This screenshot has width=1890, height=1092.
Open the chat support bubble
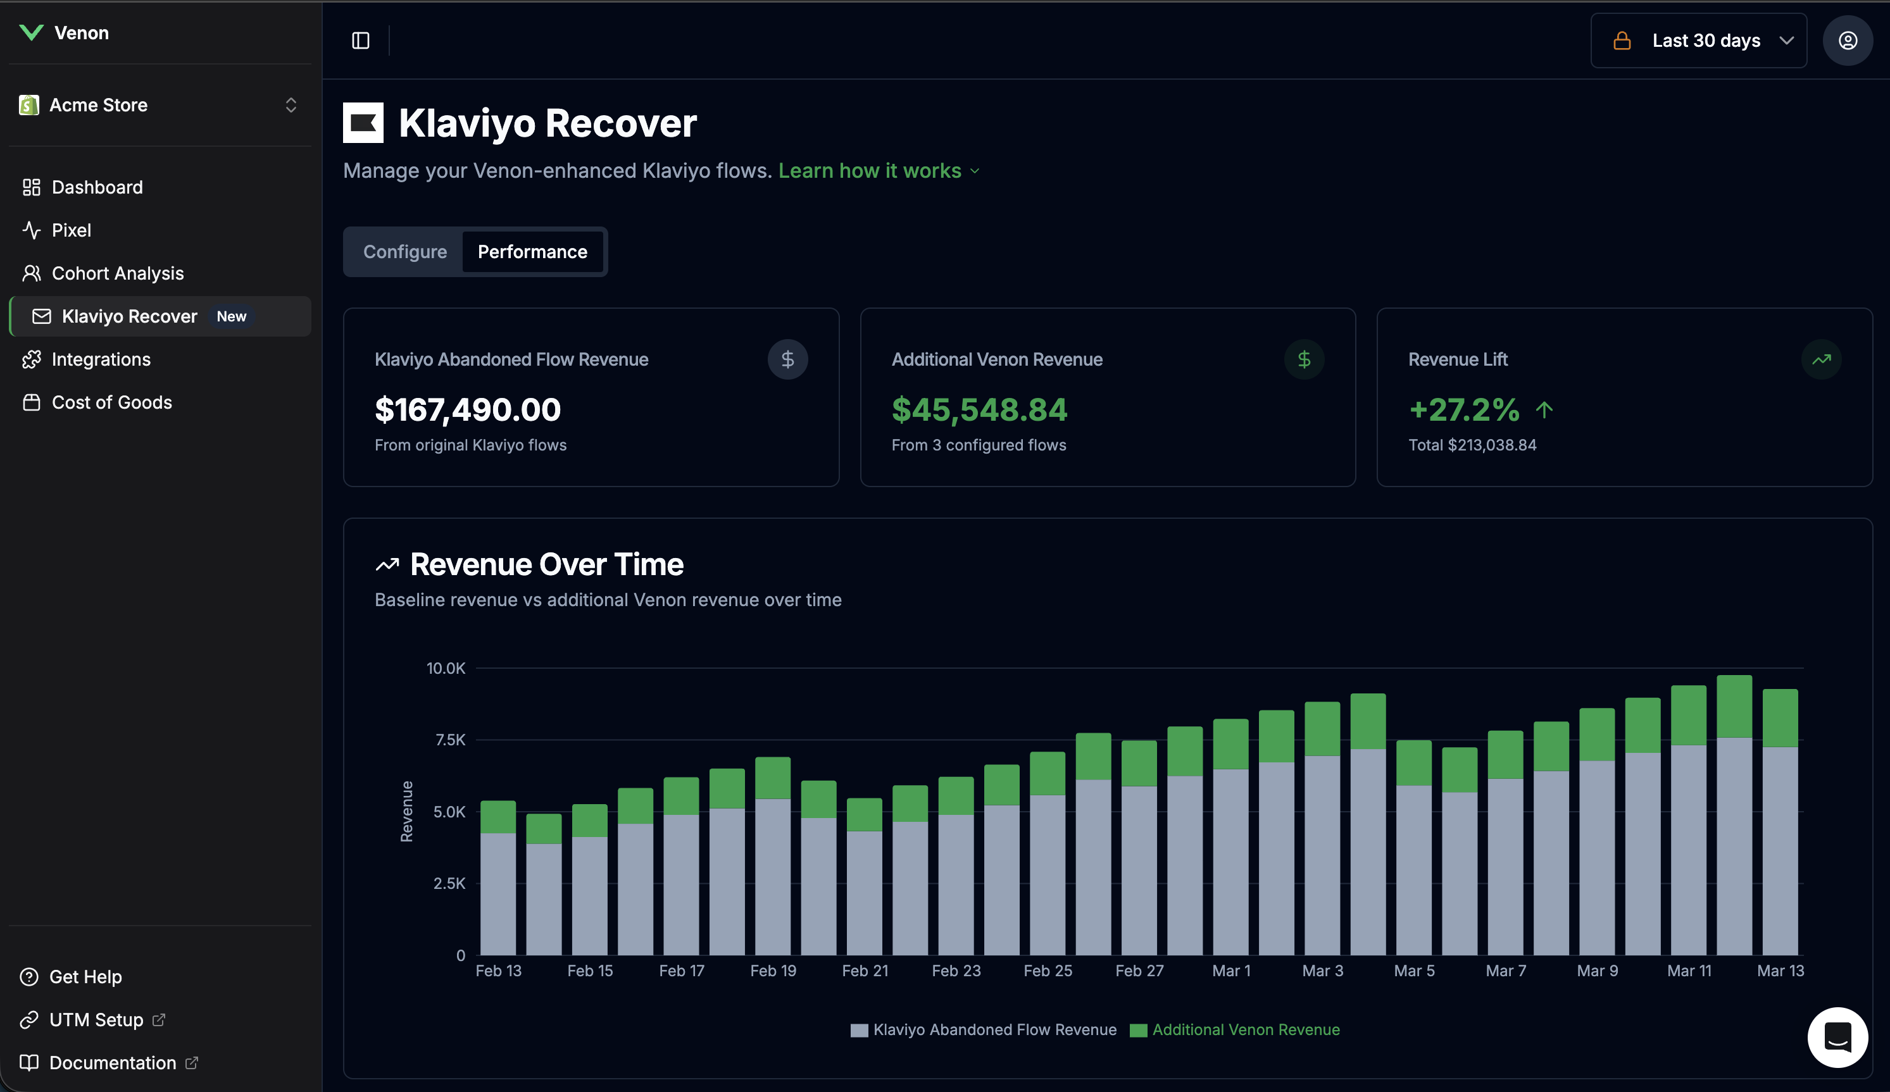click(1837, 1038)
